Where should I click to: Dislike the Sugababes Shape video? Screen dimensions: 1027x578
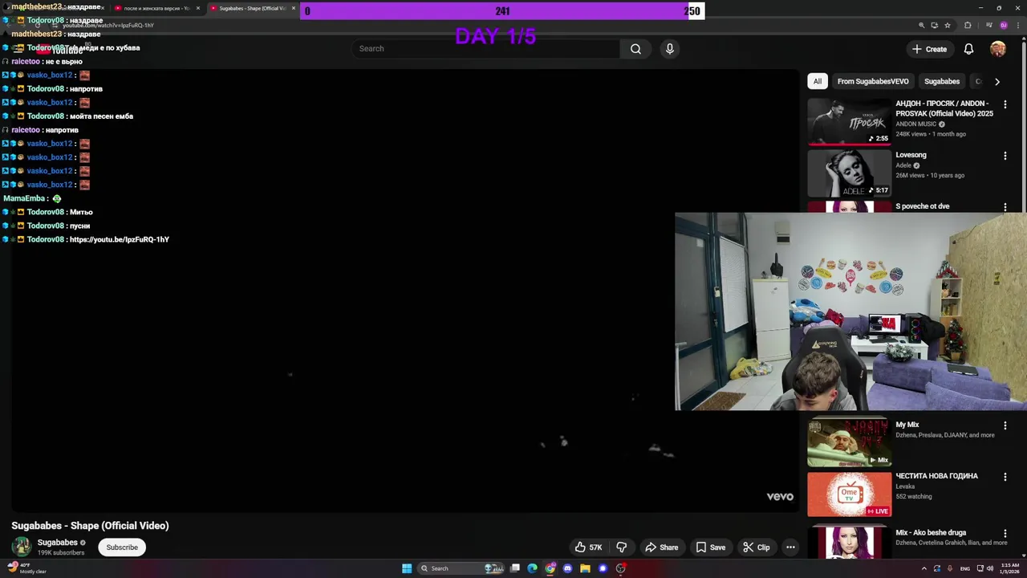click(x=622, y=547)
